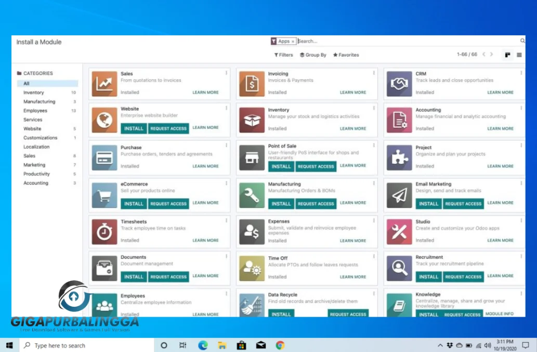Remove the Apps filter tag
Screen dimensions: 537x352
293,42
